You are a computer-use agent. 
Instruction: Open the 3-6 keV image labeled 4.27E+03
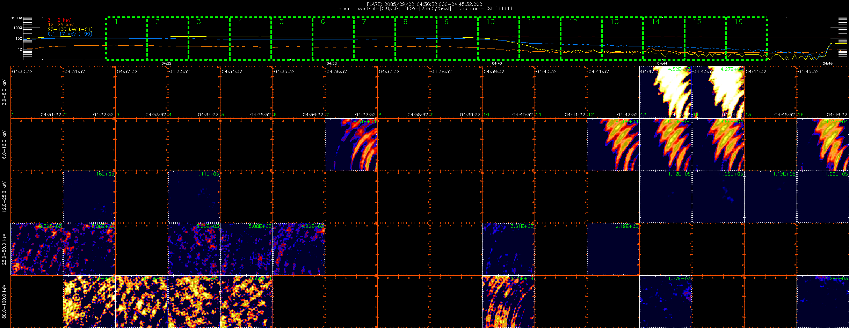[x=718, y=92]
